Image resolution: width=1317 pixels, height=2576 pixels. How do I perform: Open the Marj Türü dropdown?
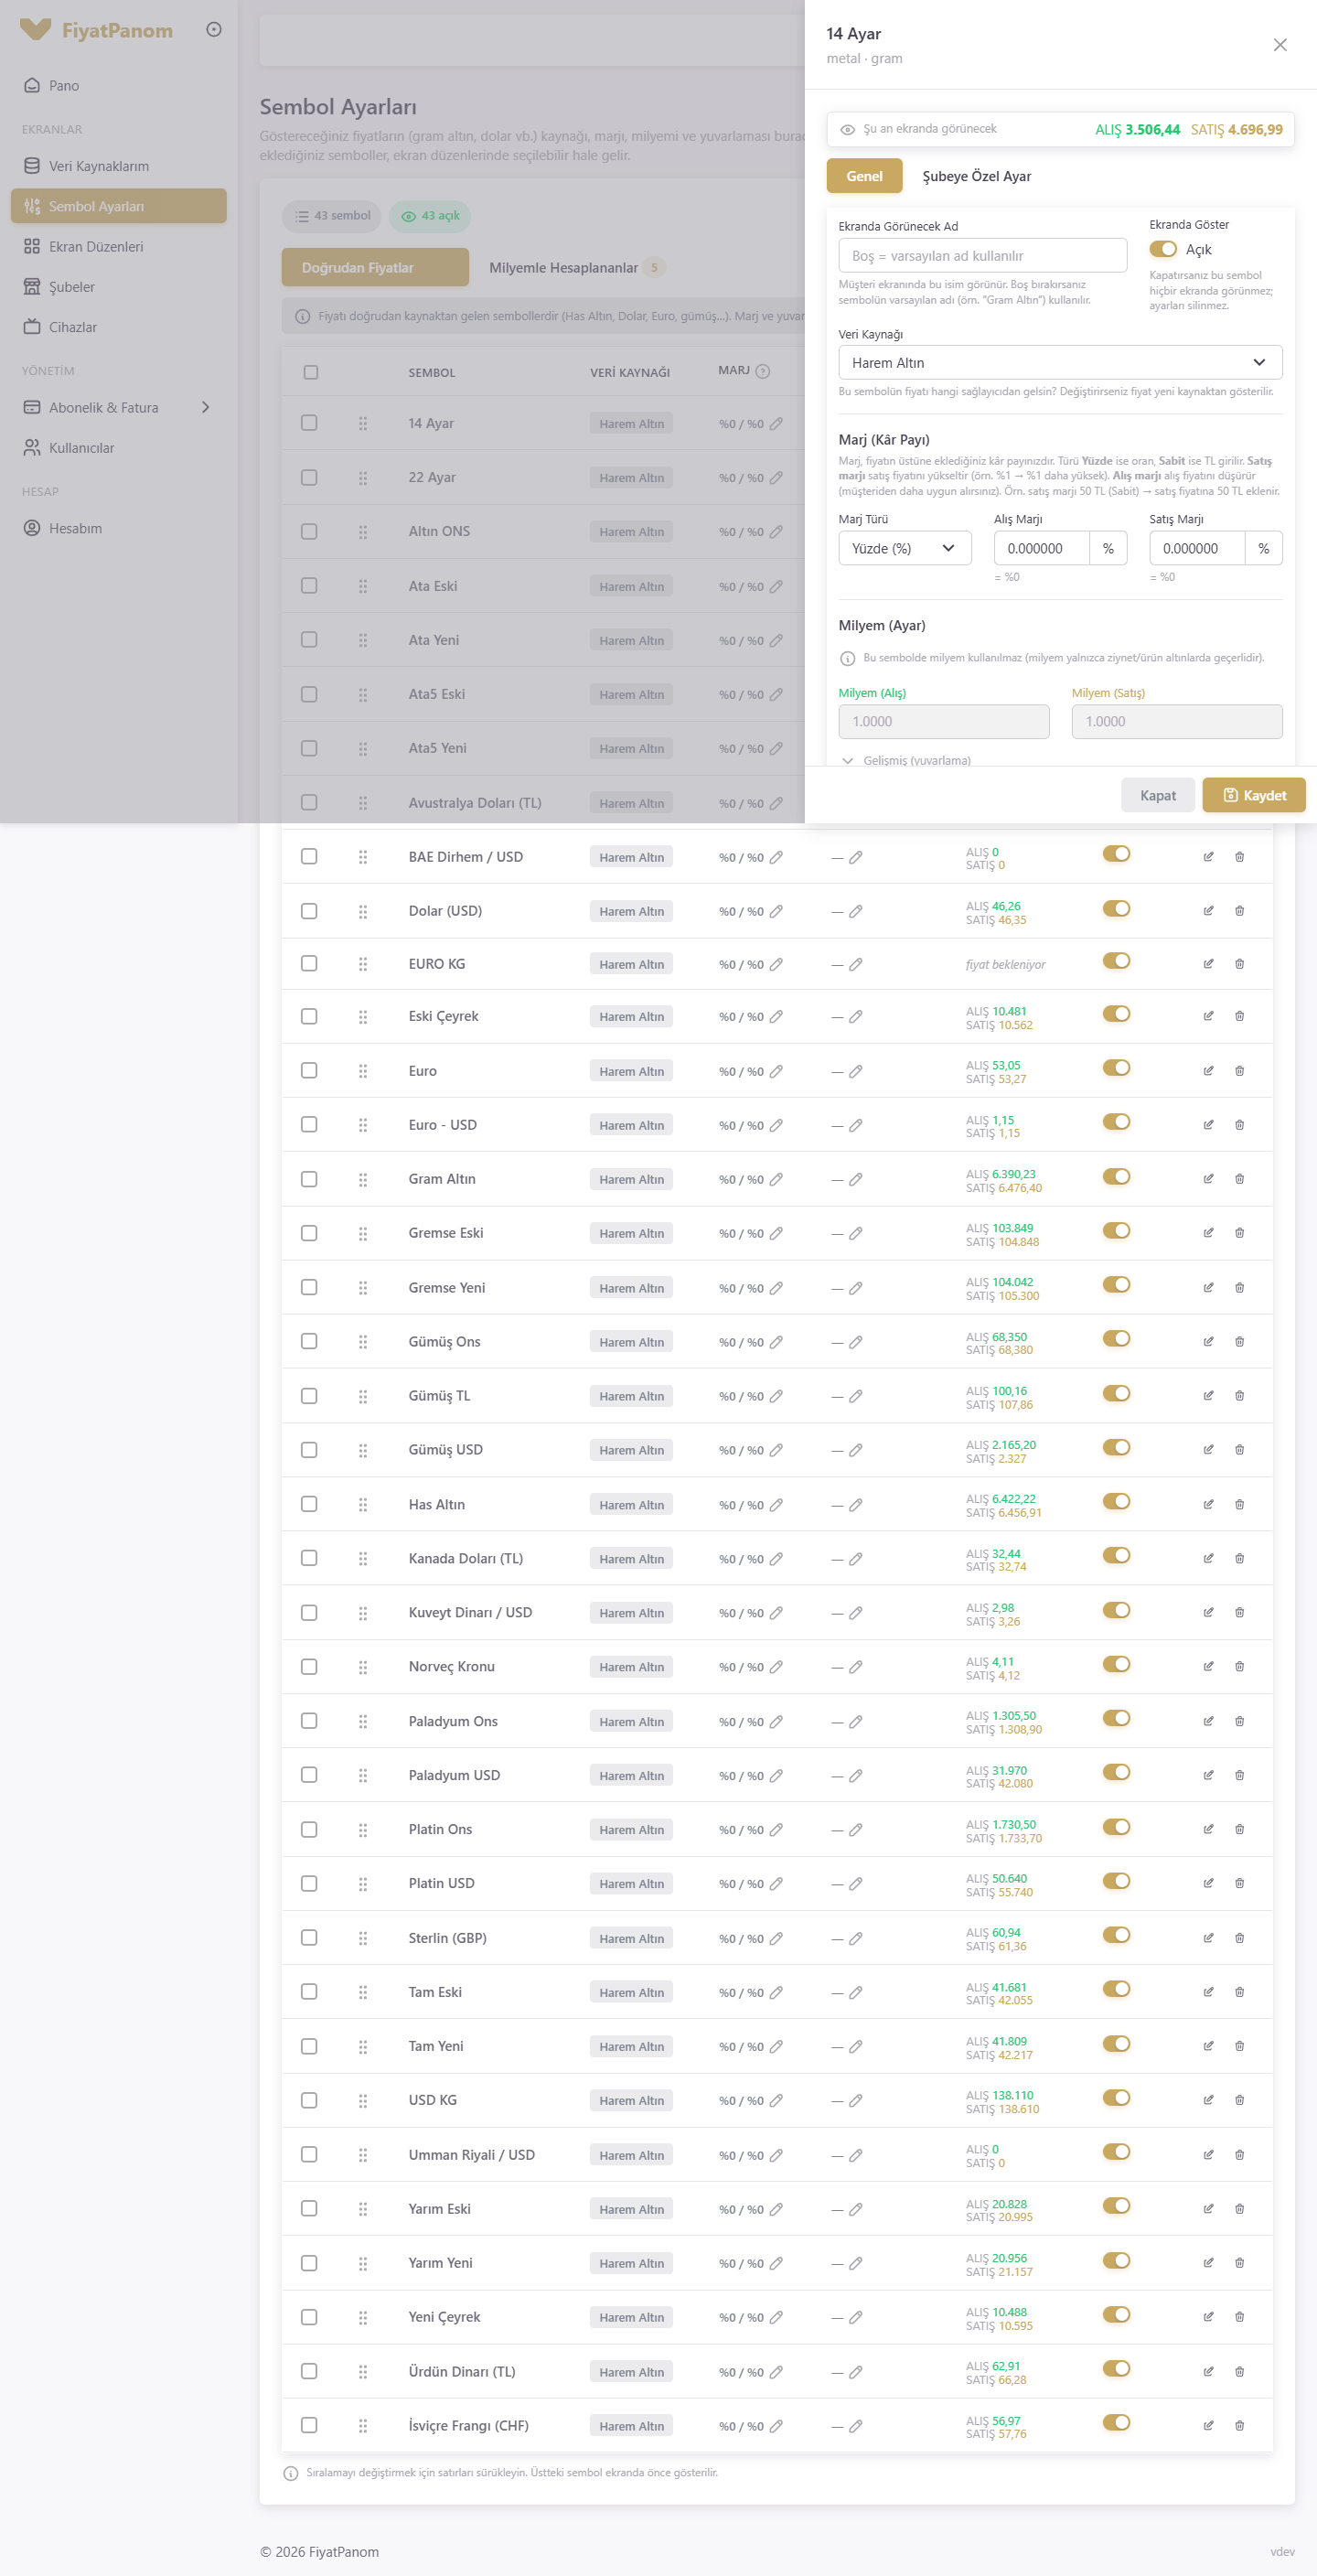[x=905, y=548]
